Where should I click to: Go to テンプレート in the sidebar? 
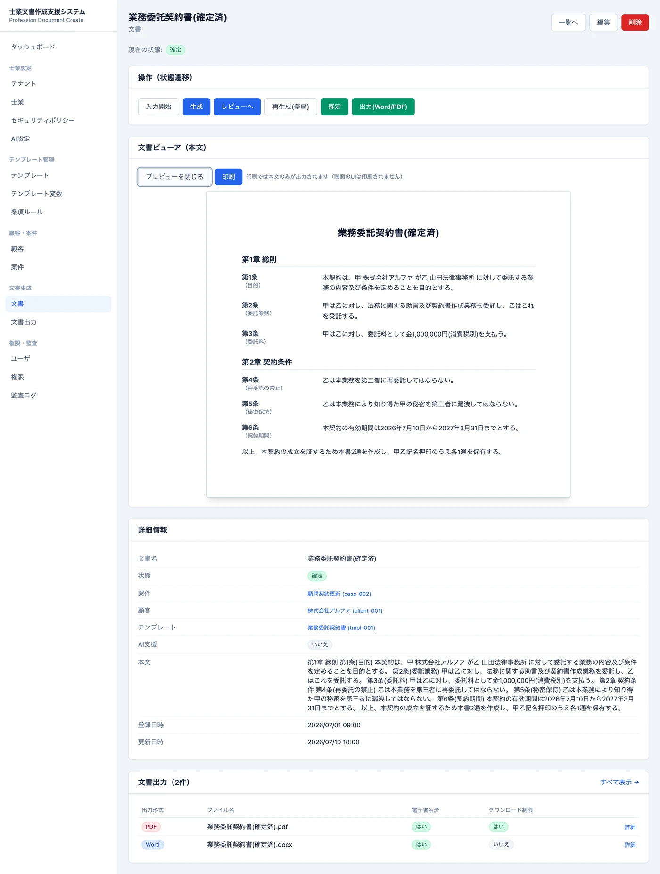click(58, 175)
